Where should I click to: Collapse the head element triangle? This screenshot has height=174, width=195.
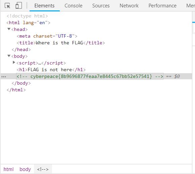tap(9, 29)
